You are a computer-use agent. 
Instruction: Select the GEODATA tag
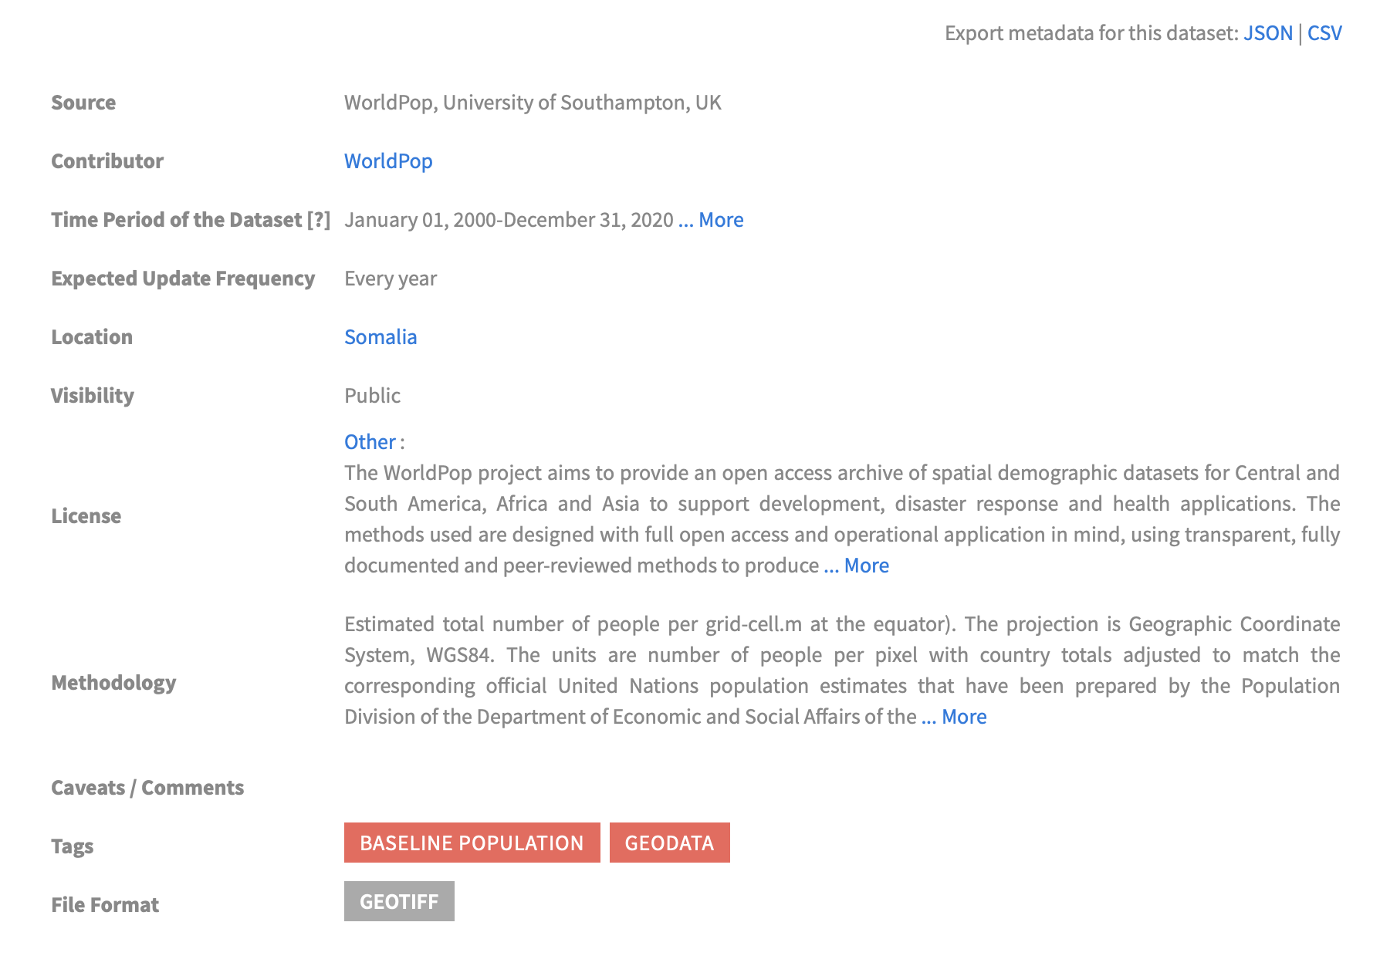[670, 843]
